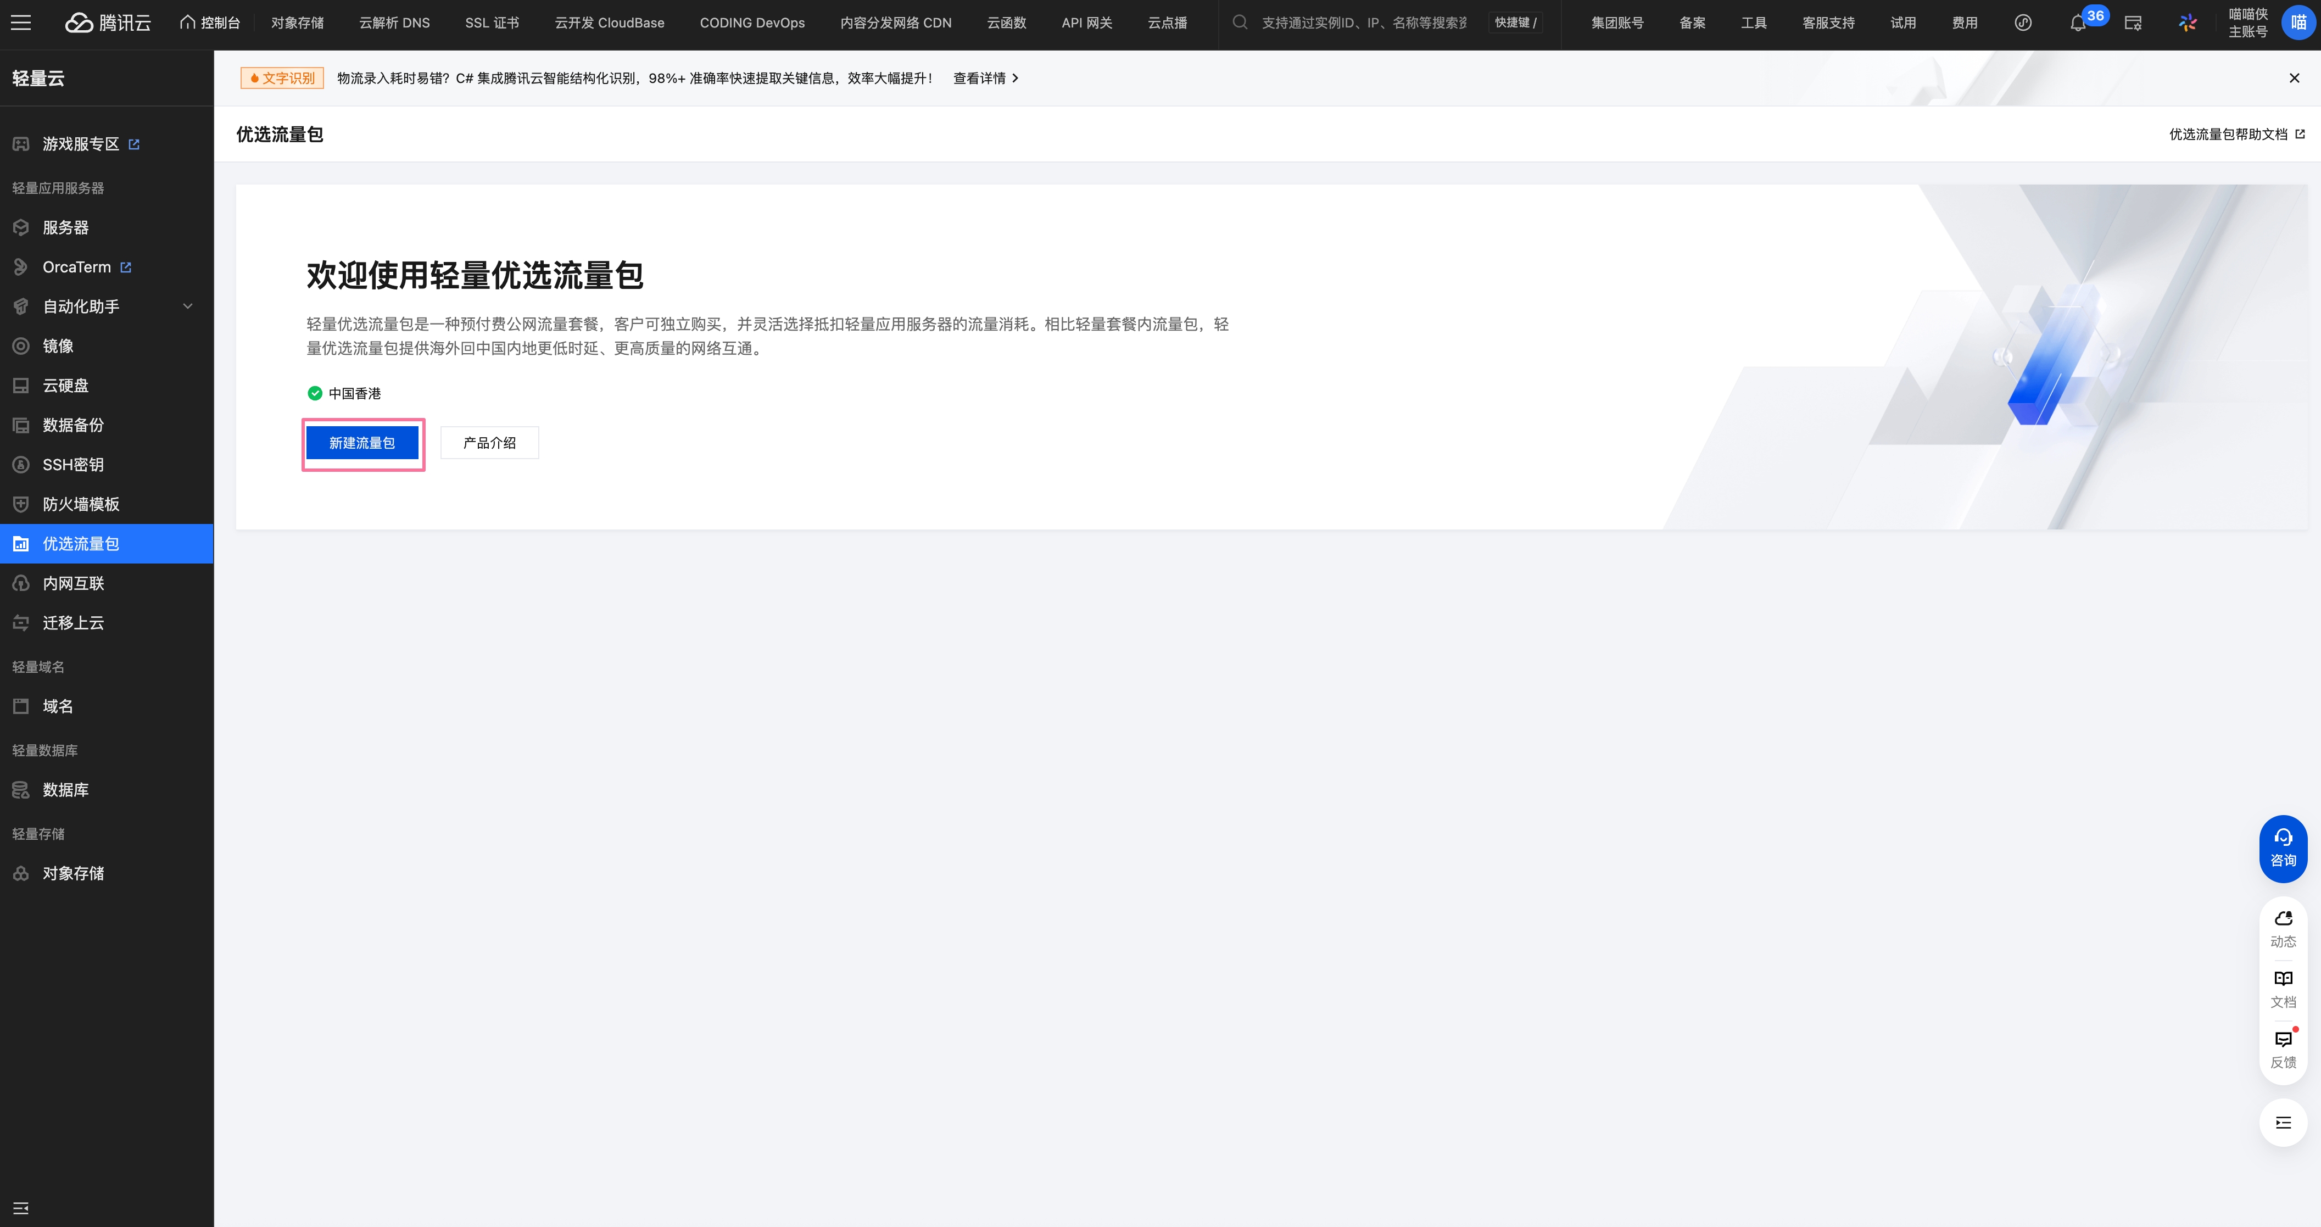
Task: Click the 新建流量包 button
Action: point(362,442)
